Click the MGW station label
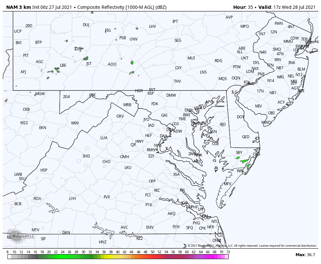This screenshot has height=264, width=321. point(40,94)
